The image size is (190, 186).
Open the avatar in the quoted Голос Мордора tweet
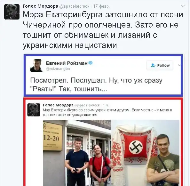(x=34, y=110)
